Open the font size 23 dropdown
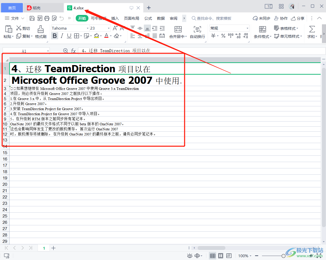 pyautogui.click(x=109, y=28)
